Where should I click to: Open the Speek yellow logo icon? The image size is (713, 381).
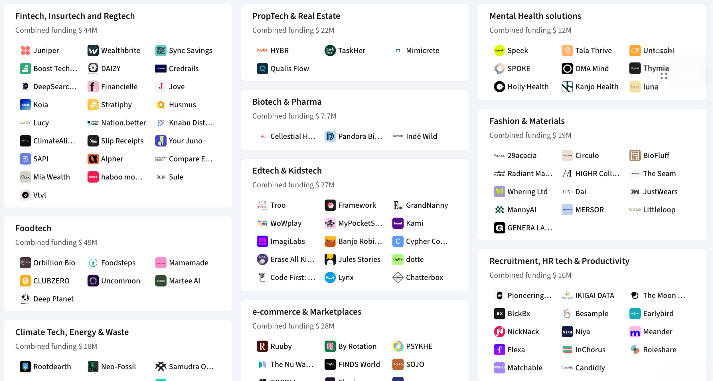(x=499, y=50)
